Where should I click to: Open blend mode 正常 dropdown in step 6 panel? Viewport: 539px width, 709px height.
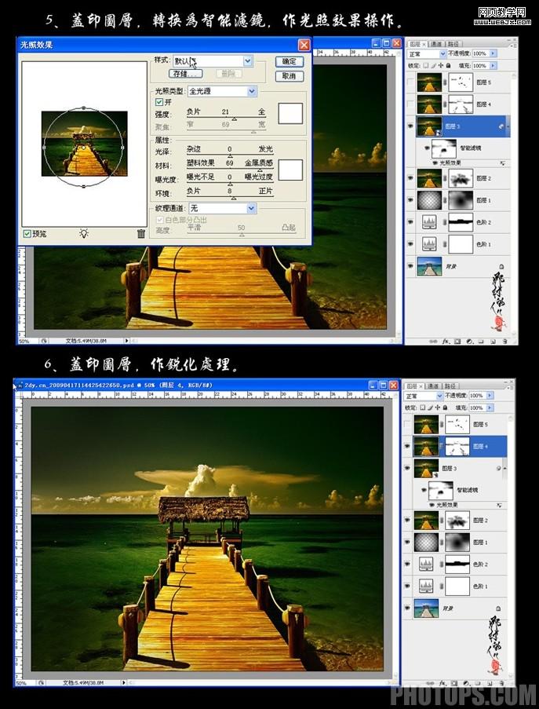pyautogui.click(x=439, y=396)
